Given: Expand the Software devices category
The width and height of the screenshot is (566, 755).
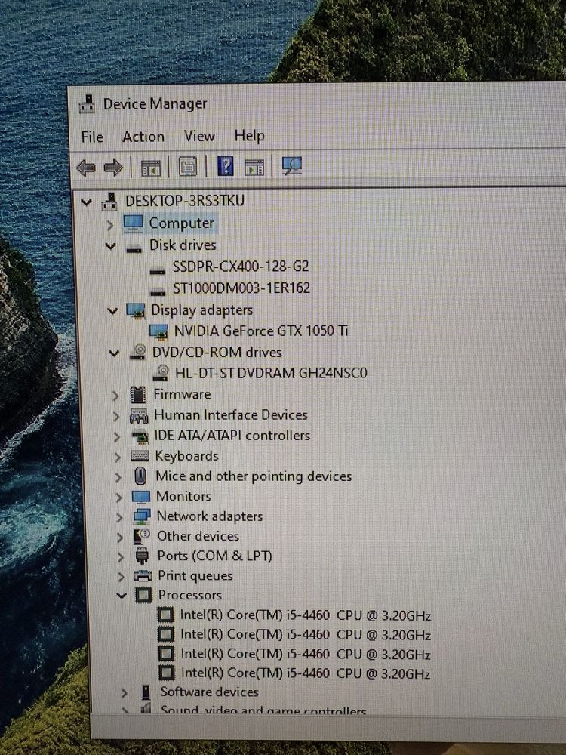Looking at the screenshot, I should (x=125, y=693).
